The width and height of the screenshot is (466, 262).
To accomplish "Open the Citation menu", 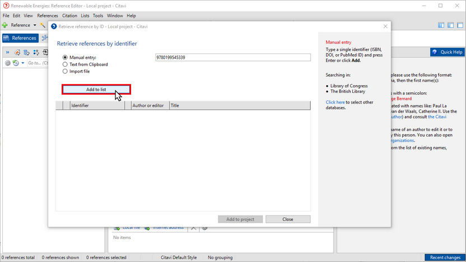I will click(69, 16).
